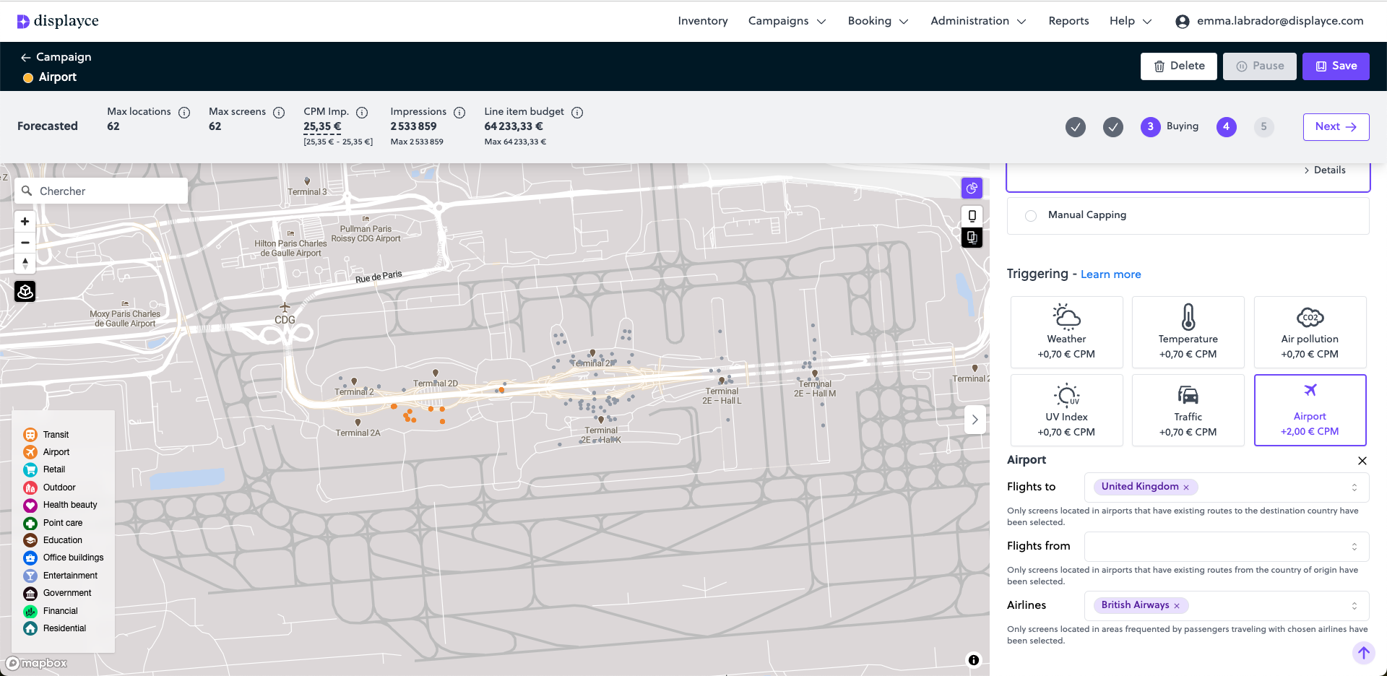Image resolution: width=1387 pixels, height=676 pixels.
Task: Select the Temperature trigger tile
Action: (x=1188, y=332)
